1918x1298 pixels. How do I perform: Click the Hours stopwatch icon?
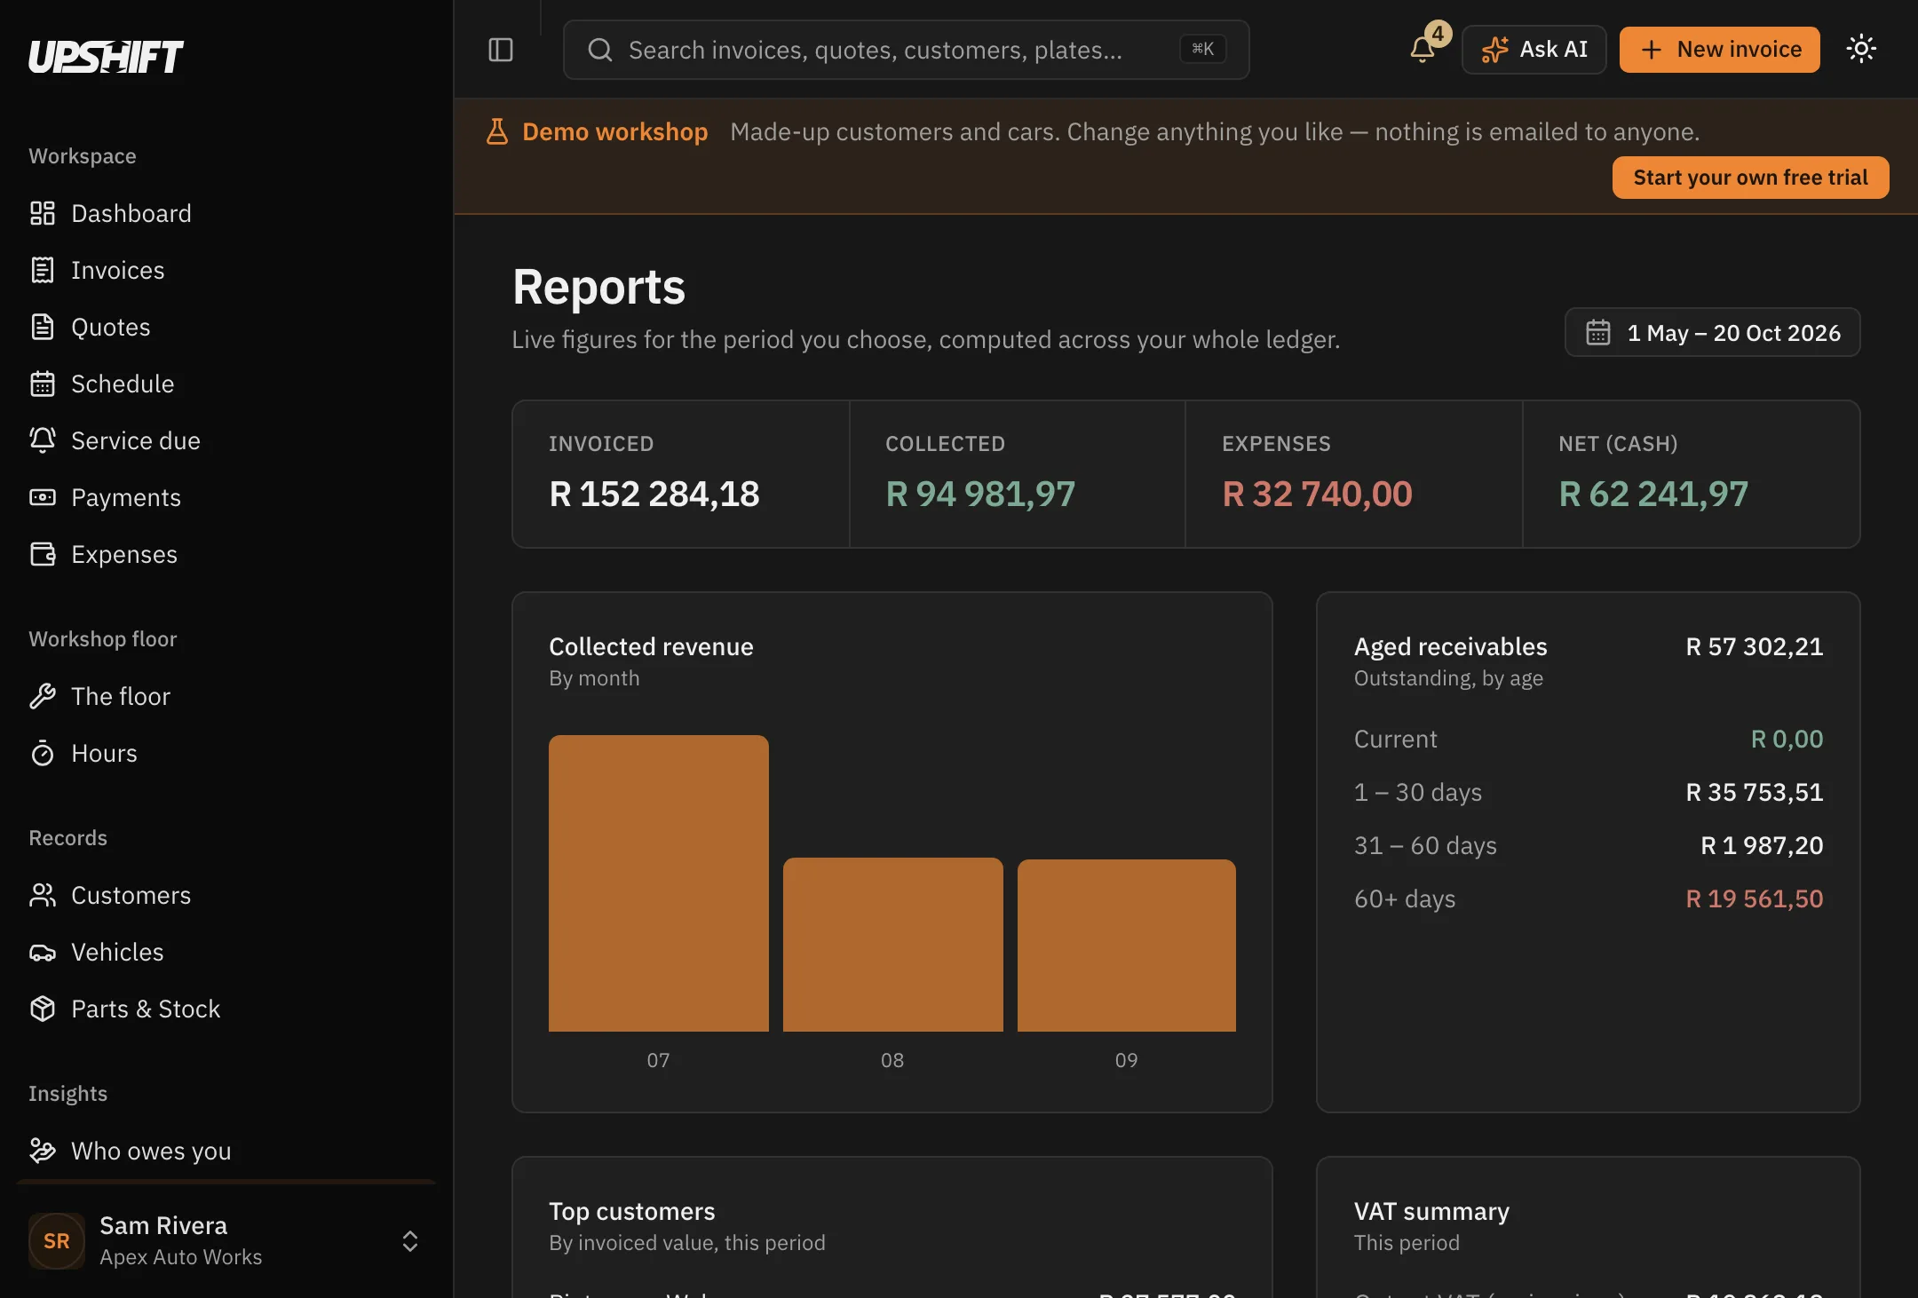tap(43, 753)
